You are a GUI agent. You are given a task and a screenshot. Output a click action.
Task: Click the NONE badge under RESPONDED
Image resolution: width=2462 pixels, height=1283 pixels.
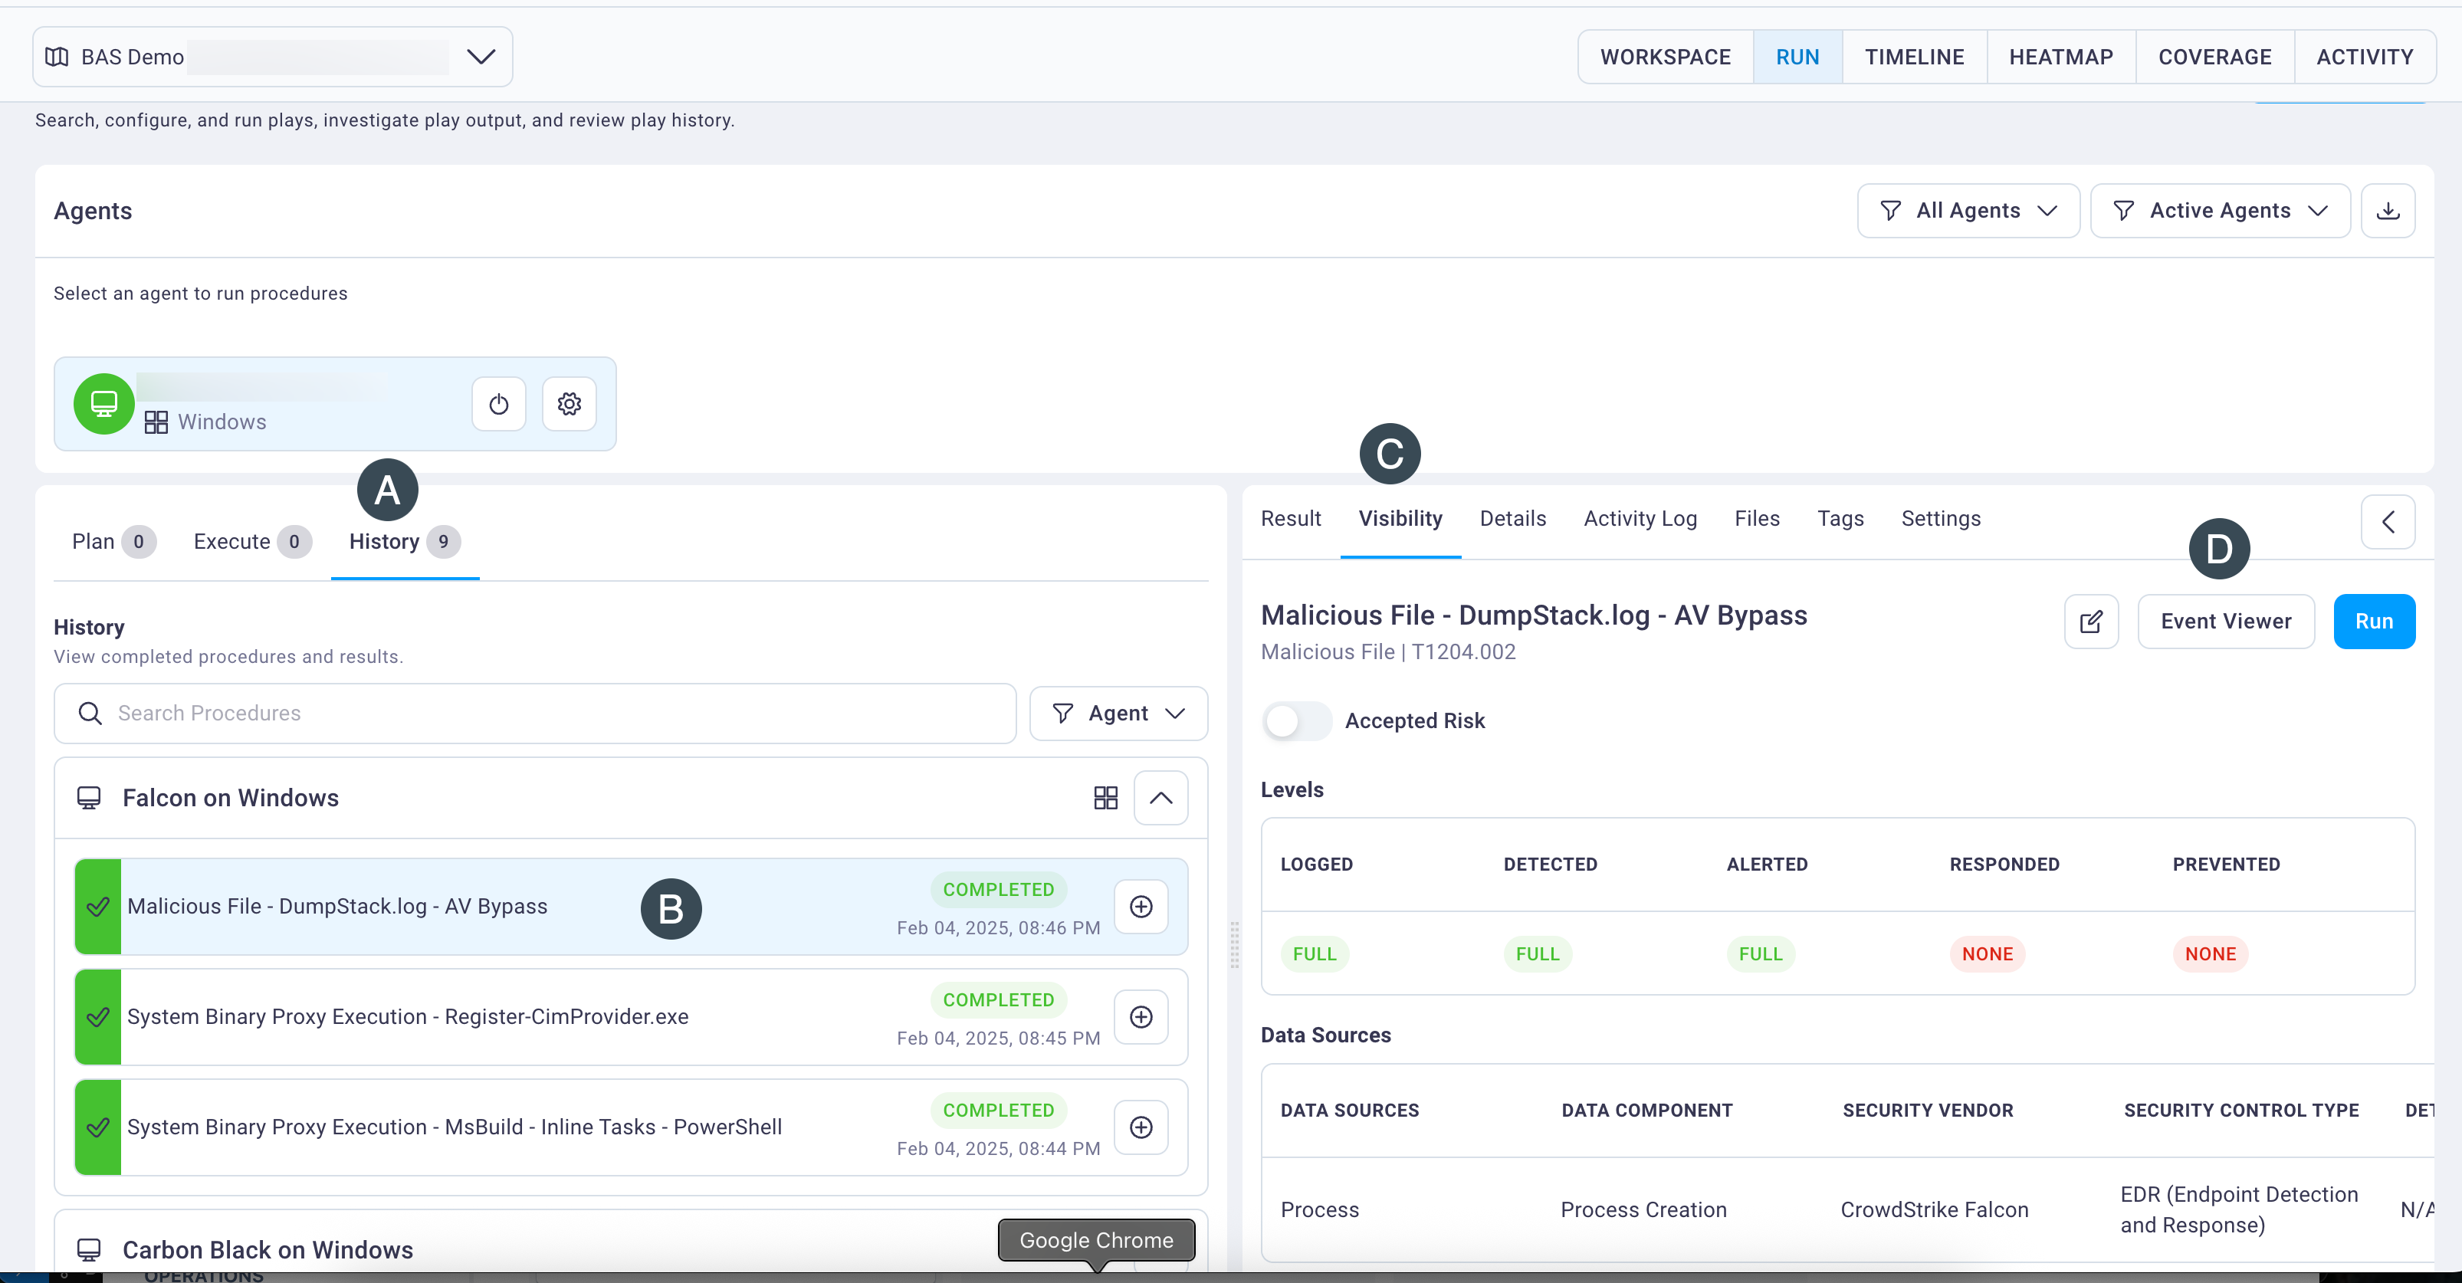point(1987,954)
